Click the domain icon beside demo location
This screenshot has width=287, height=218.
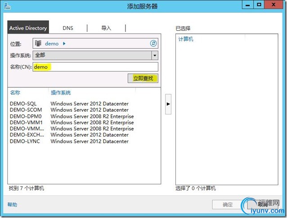click(x=38, y=43)
